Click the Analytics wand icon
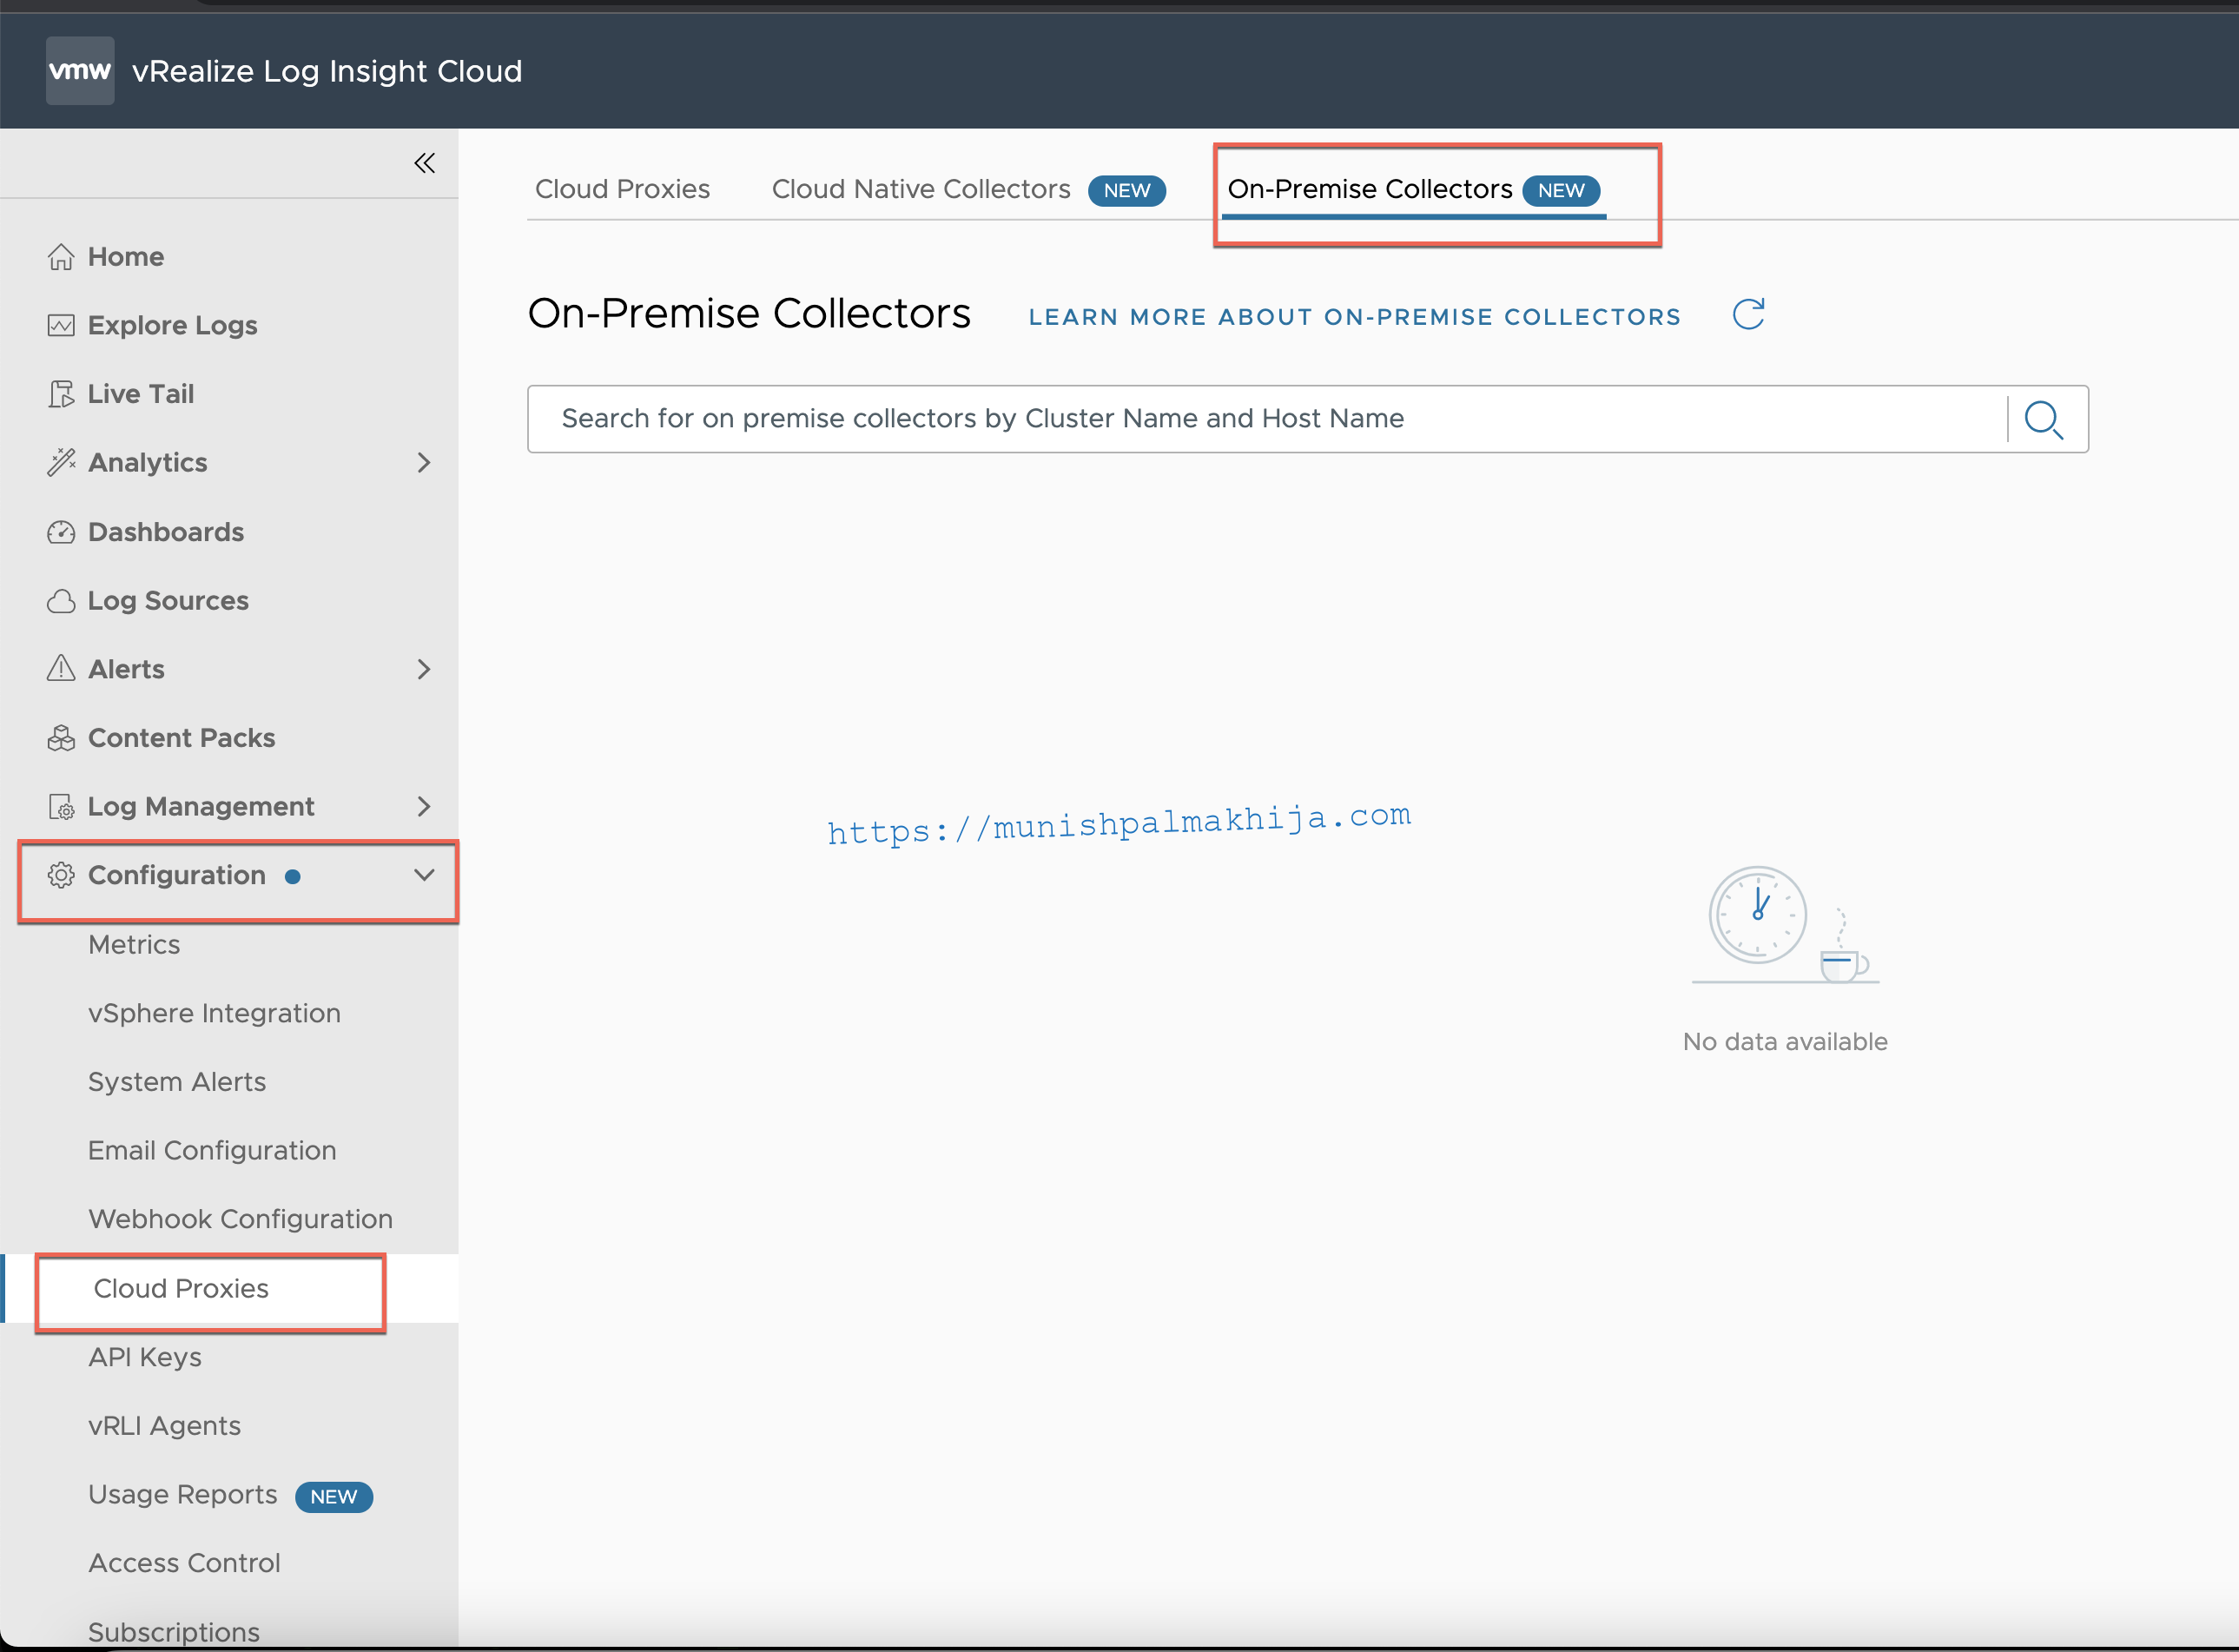This screenshot has height=1652, width=2239. tap(61, 462)
